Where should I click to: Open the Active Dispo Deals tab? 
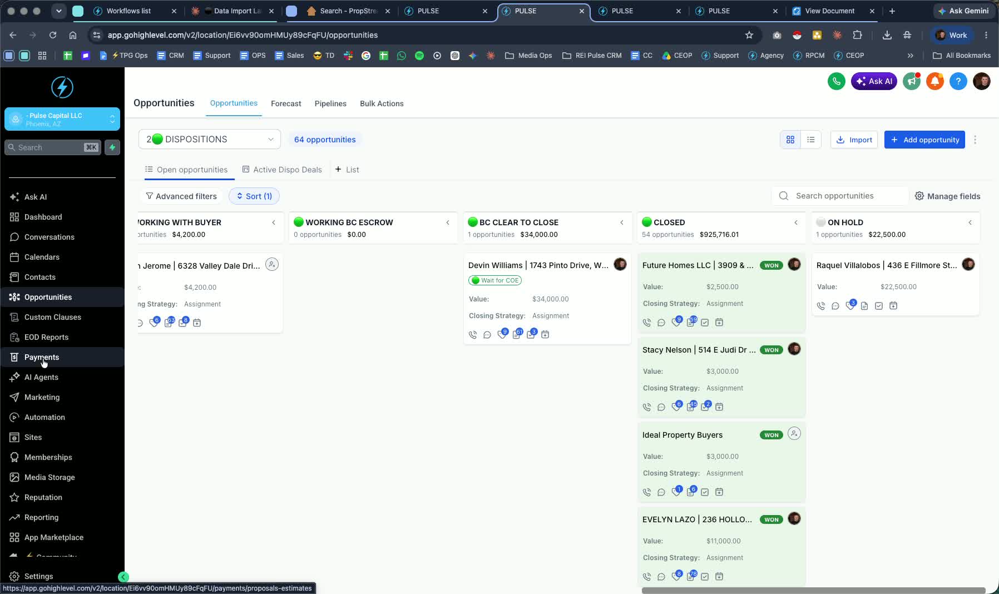[282, 170]
